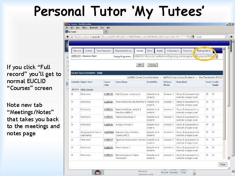Click the dialog scrollbar down arrow
Screen dimensions: 235x176
tap(228, 158)
